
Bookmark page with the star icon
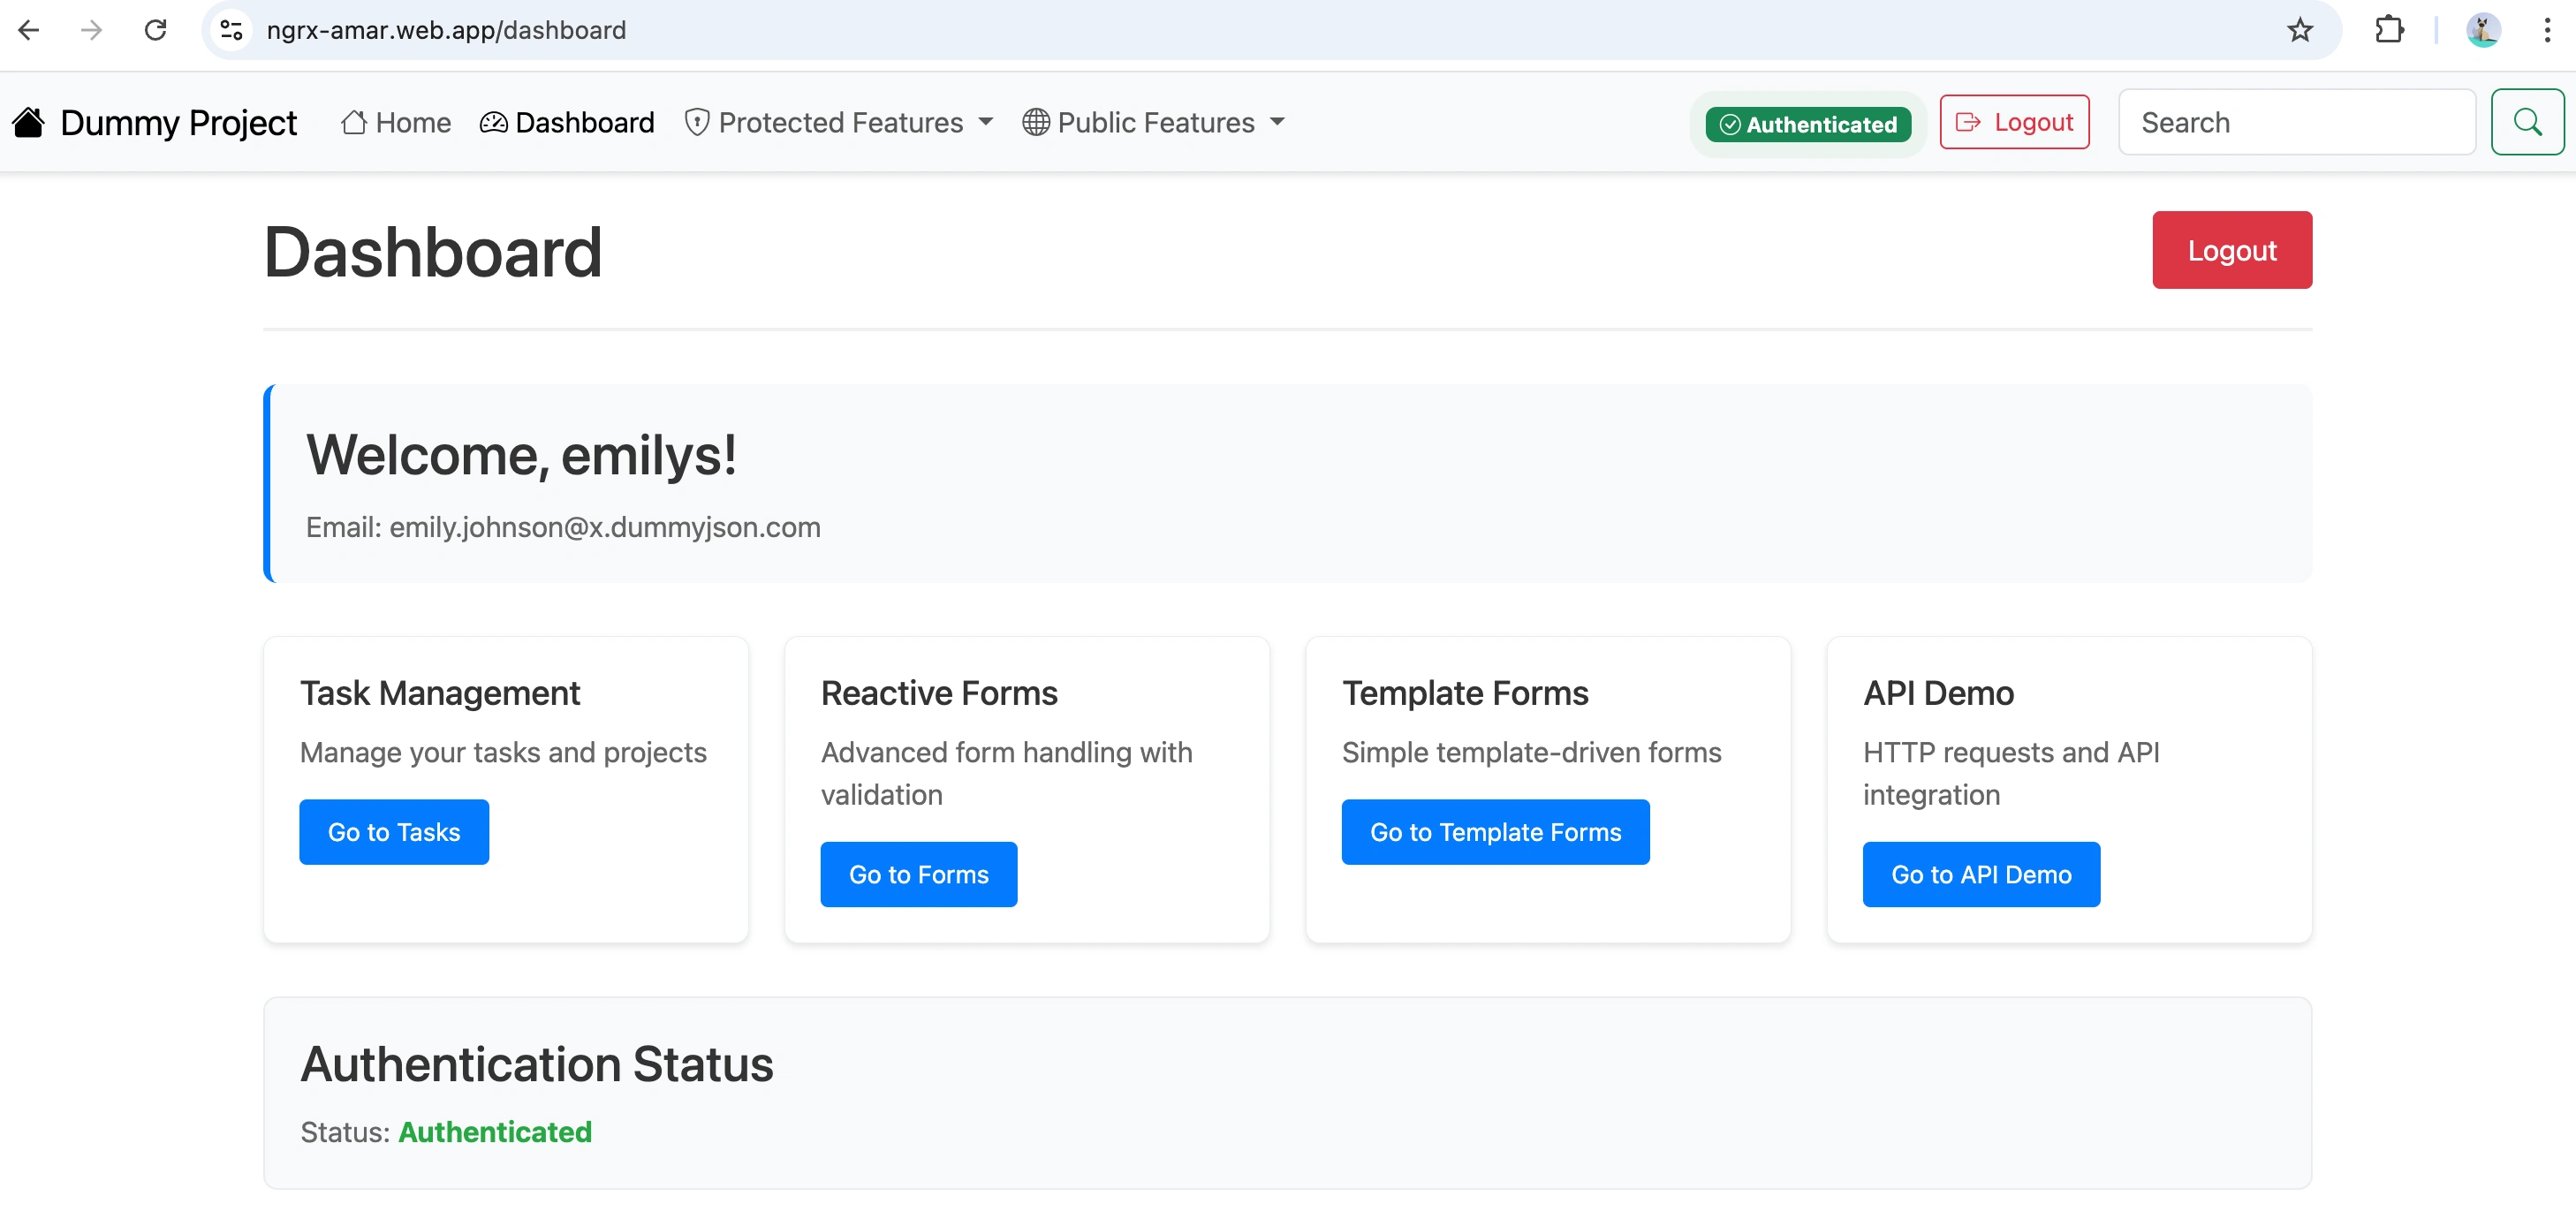(2299, 30)
